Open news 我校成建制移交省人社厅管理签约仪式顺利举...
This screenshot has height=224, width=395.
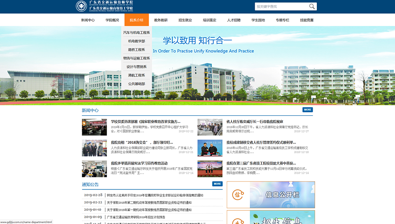[x=261, y=142]
